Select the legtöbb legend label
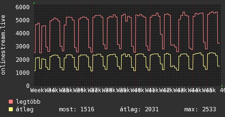The image size is (225, 117). [x=28, y=101]
